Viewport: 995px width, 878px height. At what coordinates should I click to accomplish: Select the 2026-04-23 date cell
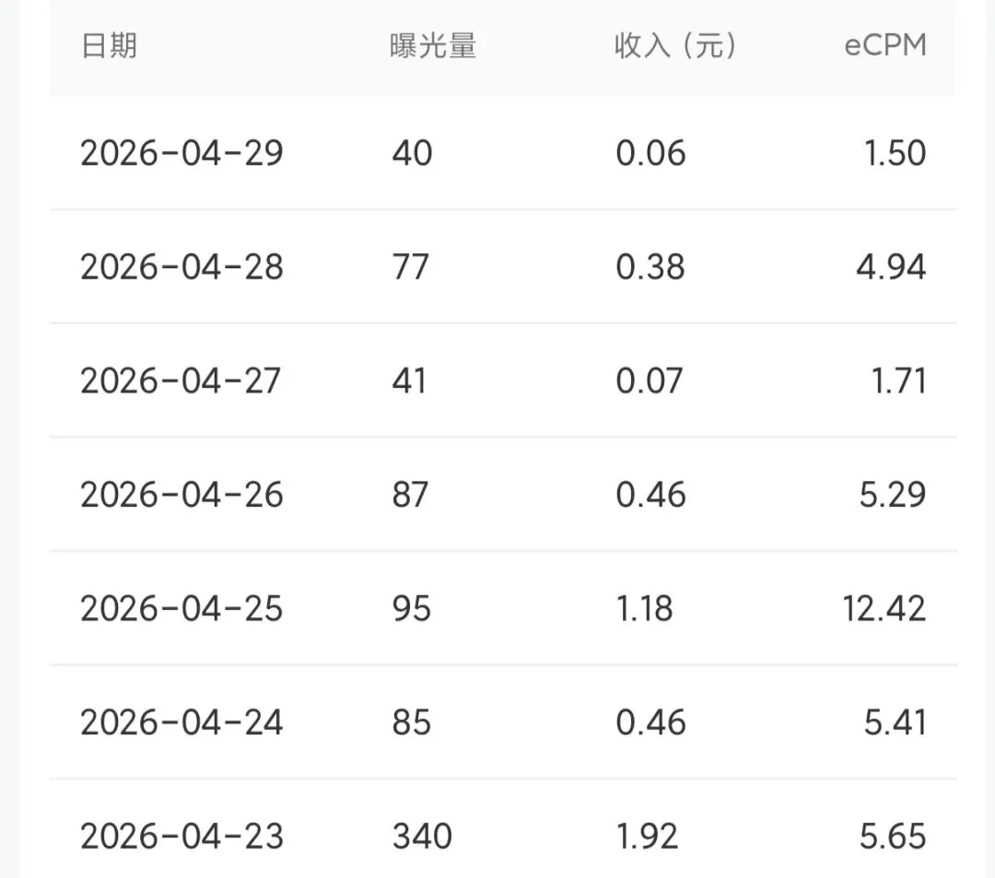(x=181, y=837)
